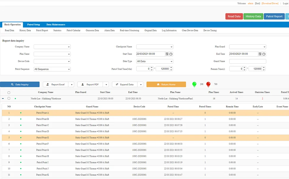Open the End Time calendar picker icon
The image size is (289, 179).
(260, 54)
